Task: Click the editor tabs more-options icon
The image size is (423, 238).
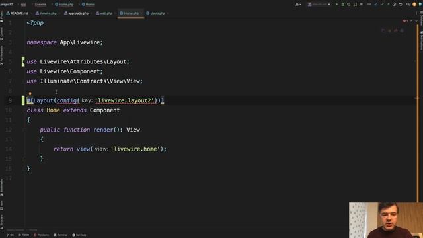Action: coord(416,13)
